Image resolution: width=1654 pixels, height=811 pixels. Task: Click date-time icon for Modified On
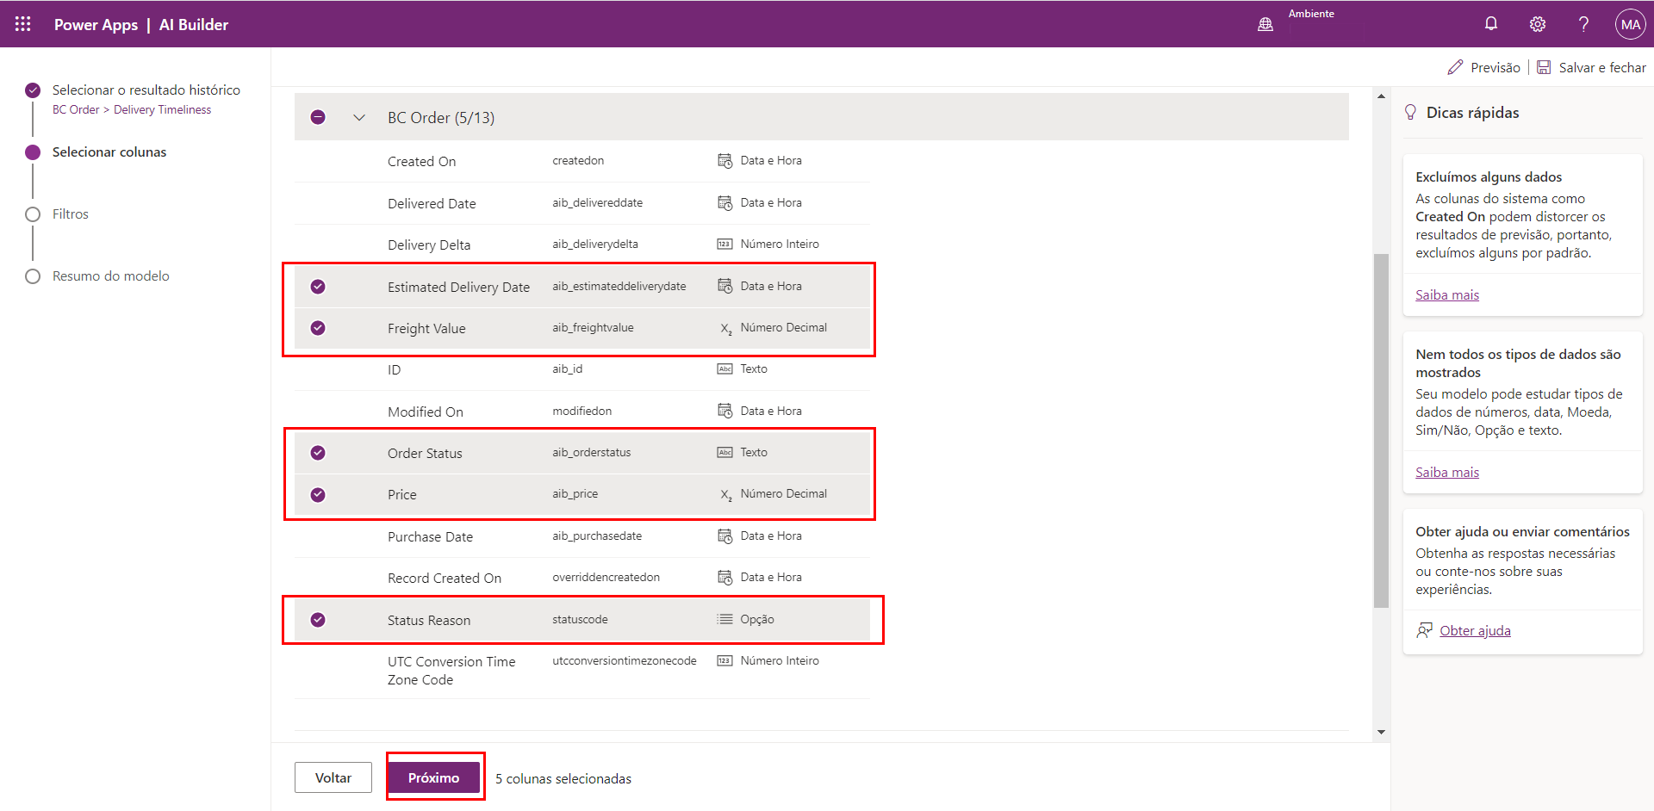point(724,411)
